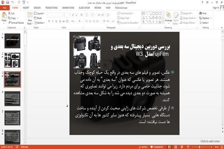Open the Section dropdown
224x149 pixels.
(x=40, y=23)
